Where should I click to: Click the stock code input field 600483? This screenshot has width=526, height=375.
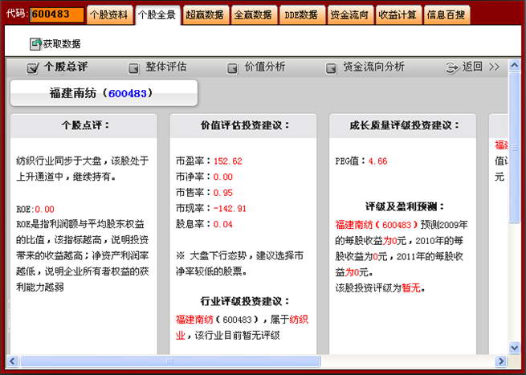57,14
